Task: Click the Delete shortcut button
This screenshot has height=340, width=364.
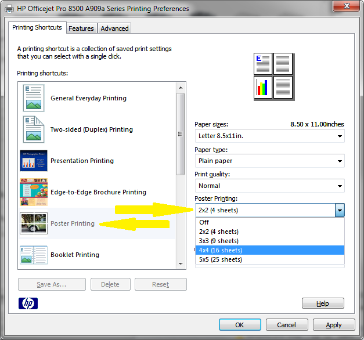Action: click(110, 284)
